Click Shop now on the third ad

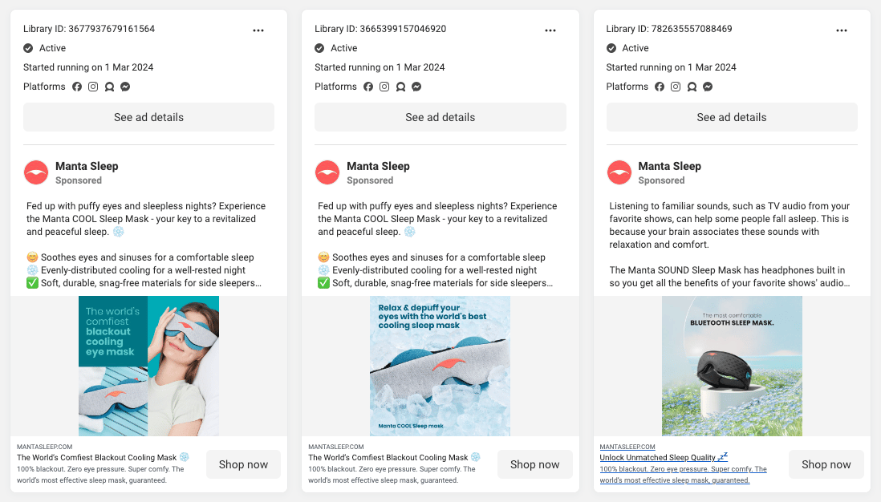pos(826,464)
